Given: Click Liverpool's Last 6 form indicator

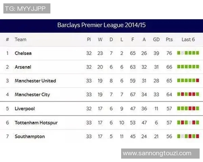Looking at the screenshot, I should click(188, 109).
